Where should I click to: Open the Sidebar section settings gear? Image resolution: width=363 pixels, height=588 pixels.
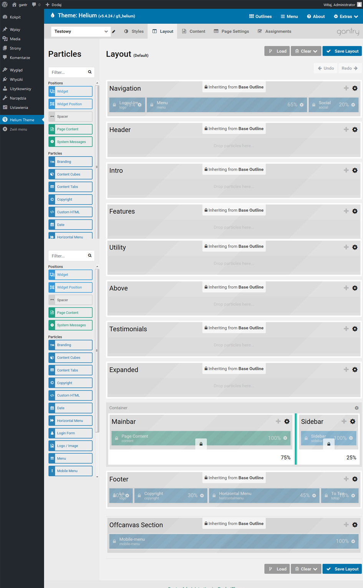coord(353,422)
